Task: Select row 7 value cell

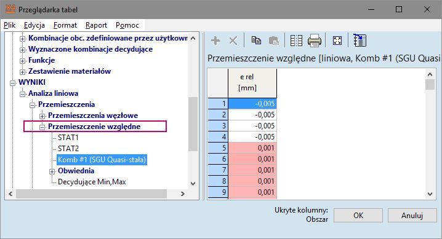Action: pos(252,170)
